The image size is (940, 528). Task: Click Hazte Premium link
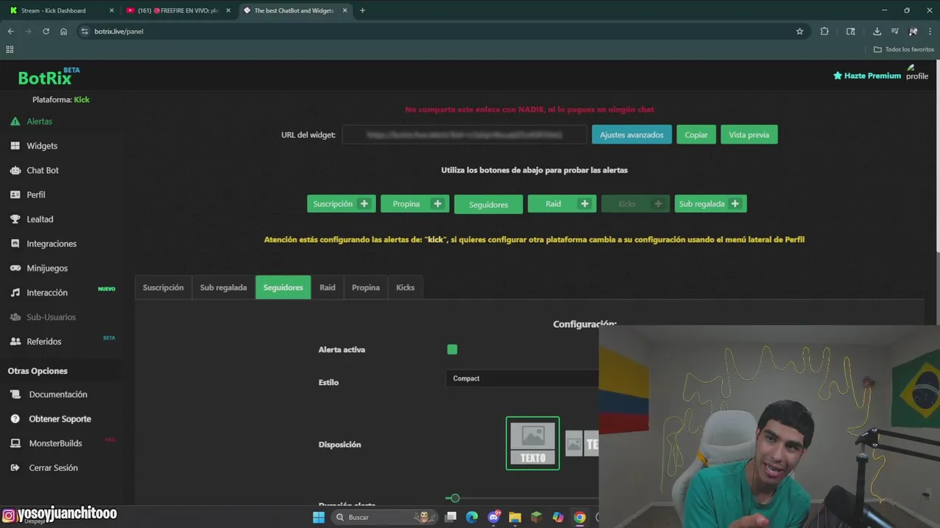[x=867, y=76]
